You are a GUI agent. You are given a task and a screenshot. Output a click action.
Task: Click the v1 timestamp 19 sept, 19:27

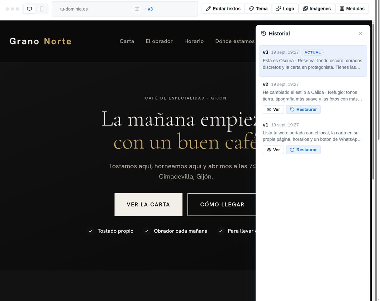pos(285,125)
